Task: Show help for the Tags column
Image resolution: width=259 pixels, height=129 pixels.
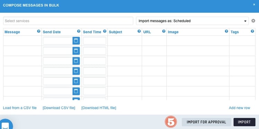Action: pyautogui.click(x=252, y=31)
